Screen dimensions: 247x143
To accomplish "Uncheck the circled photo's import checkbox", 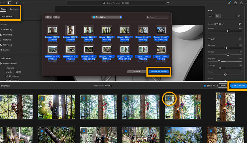I will [169, 98].
